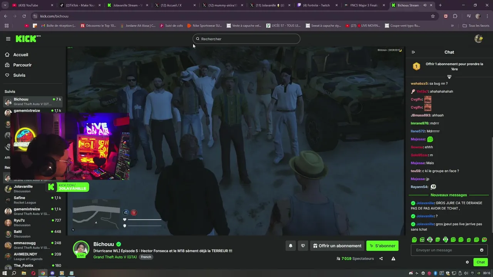Viewport: 493px width, 277px height.
Task: Open Grand Theft Auto V (GTA) category link
Action: [x=115, y=257]
